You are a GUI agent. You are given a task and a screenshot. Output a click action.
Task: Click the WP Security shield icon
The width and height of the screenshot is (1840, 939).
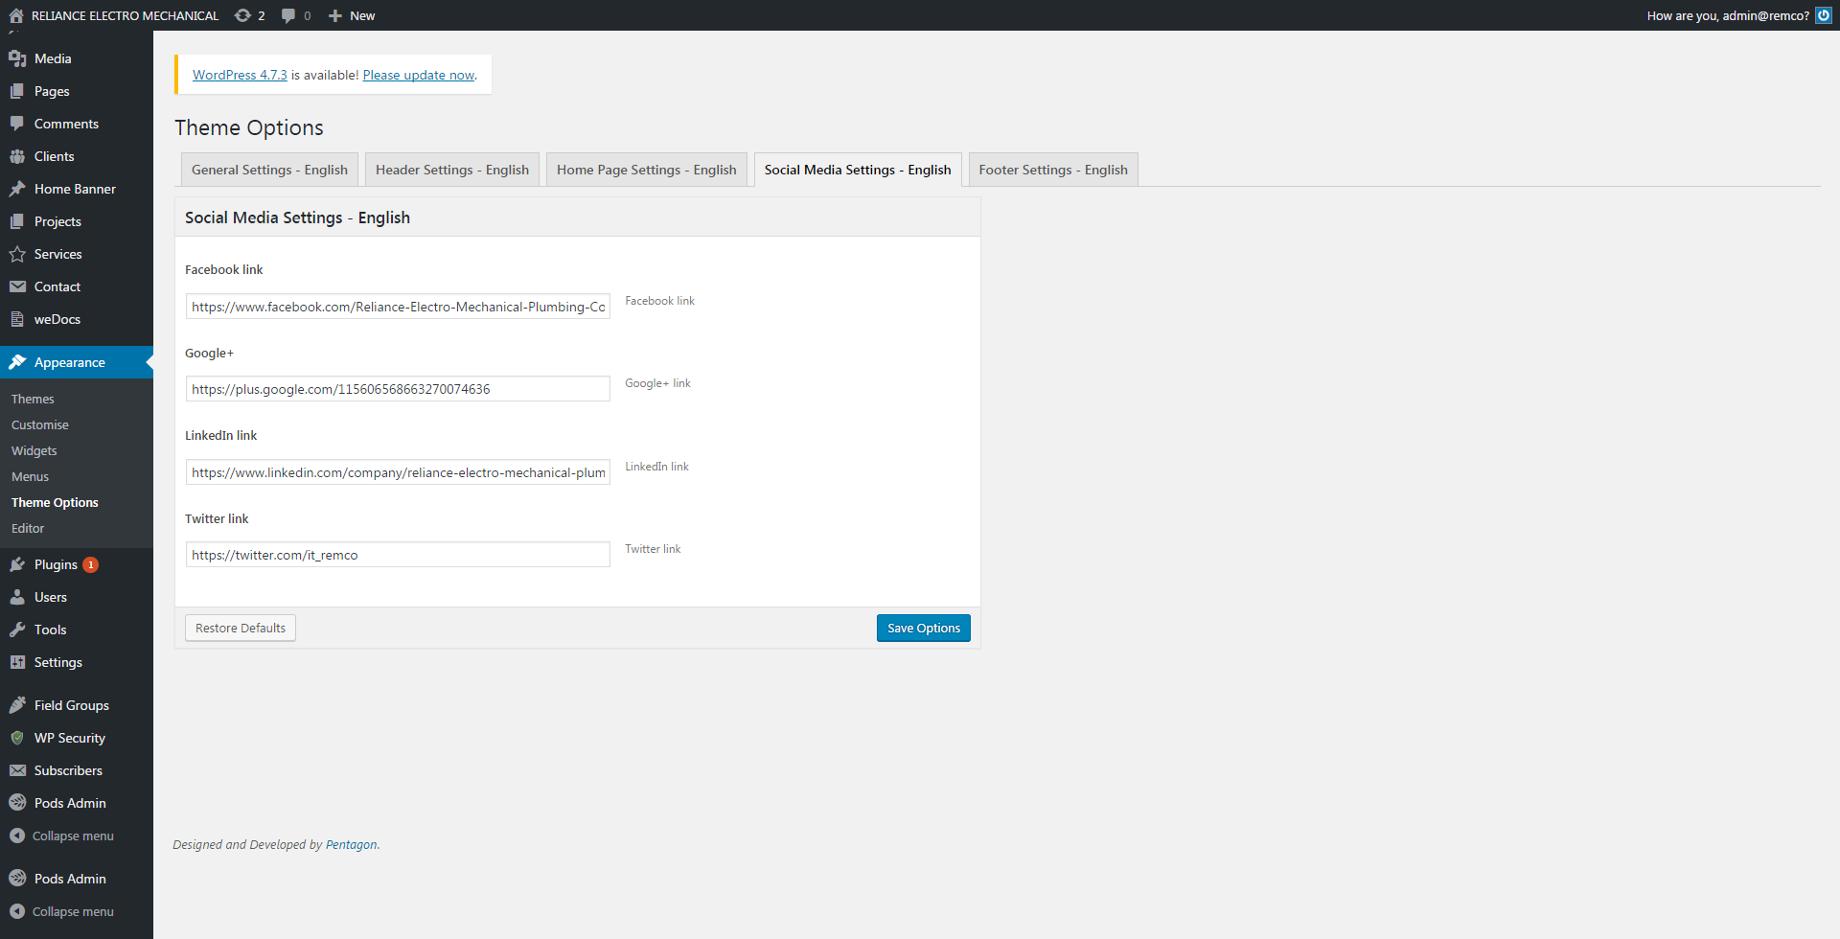pos(17,738)
